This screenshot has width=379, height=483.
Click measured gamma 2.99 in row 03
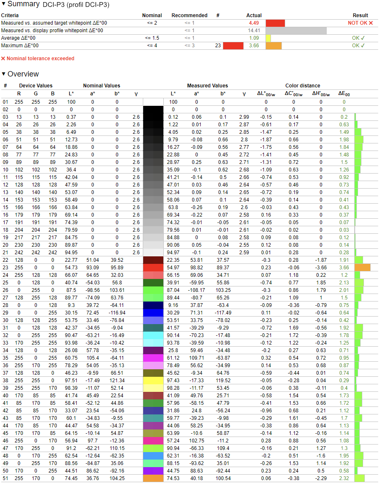[x=244, y=117]
